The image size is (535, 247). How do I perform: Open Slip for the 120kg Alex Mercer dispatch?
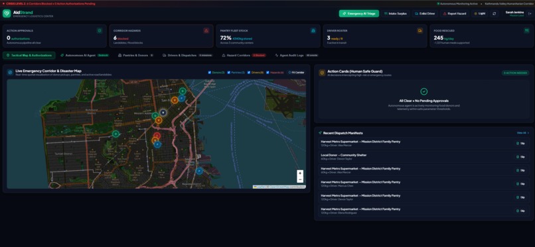click(520, 143)
